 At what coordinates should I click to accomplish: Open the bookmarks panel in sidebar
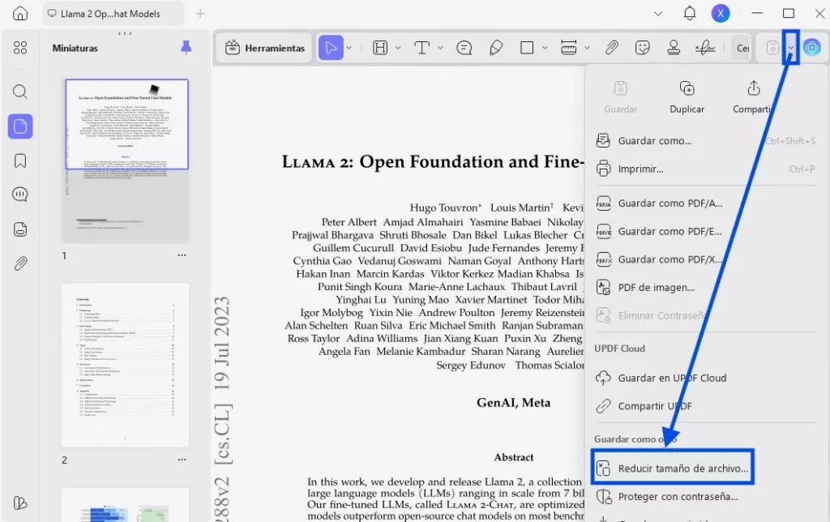click(20, 160)
